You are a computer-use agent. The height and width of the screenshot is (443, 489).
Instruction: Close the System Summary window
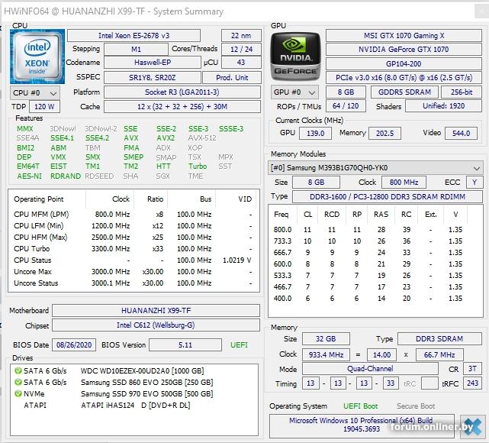[481, 11]
